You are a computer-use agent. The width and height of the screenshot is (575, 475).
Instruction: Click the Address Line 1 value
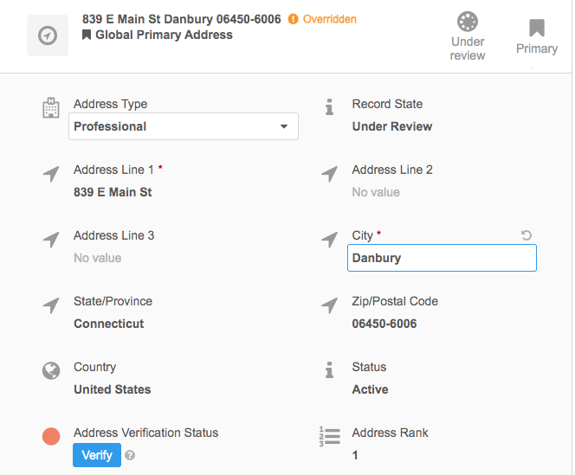coord(113,192)
